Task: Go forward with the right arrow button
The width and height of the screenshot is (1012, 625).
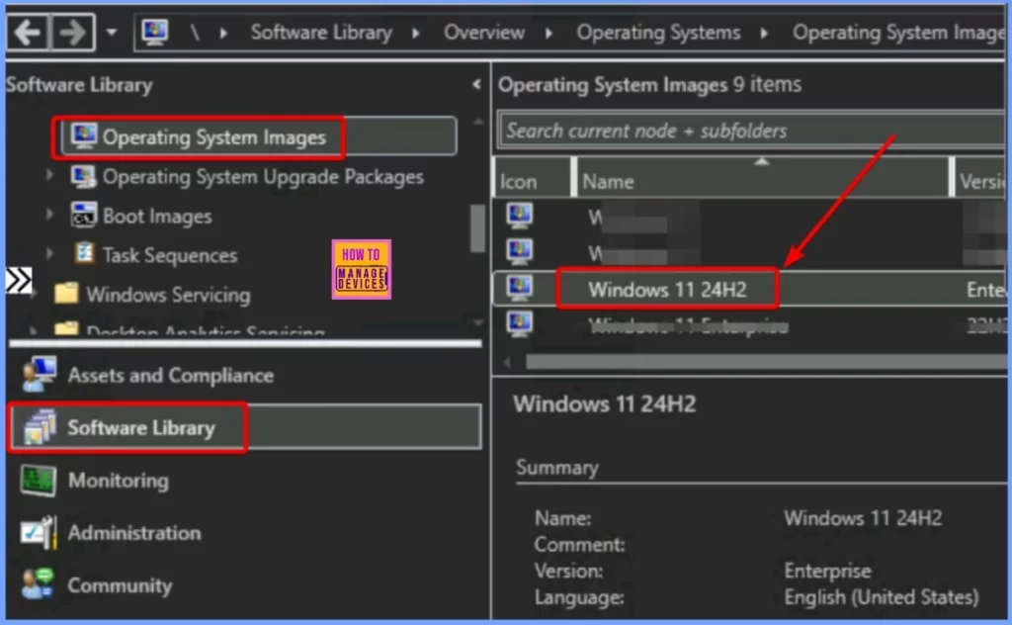Action: [71, 32]
